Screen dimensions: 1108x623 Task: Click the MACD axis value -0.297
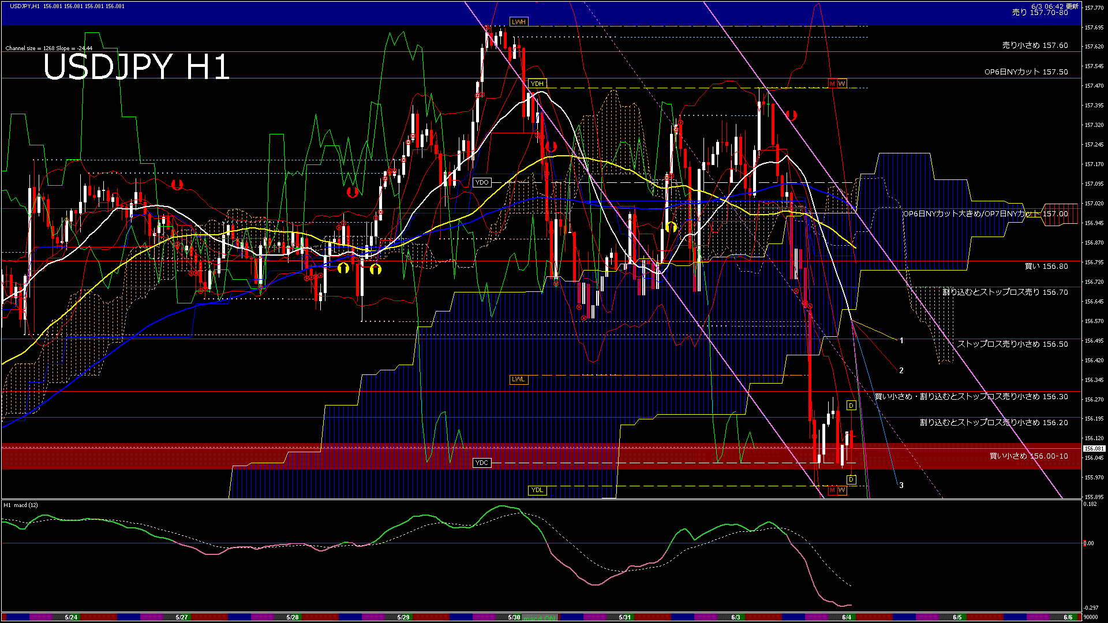pyautogui.click(x=1091, y=608)
